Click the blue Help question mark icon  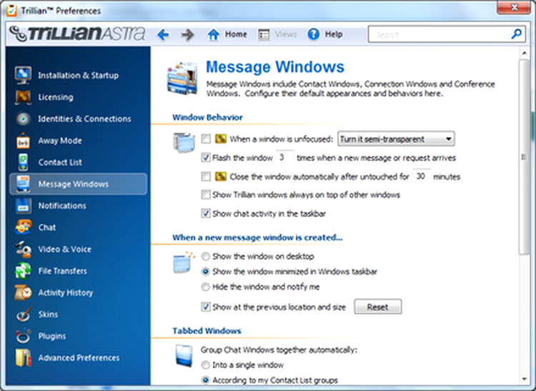point(314,34)
